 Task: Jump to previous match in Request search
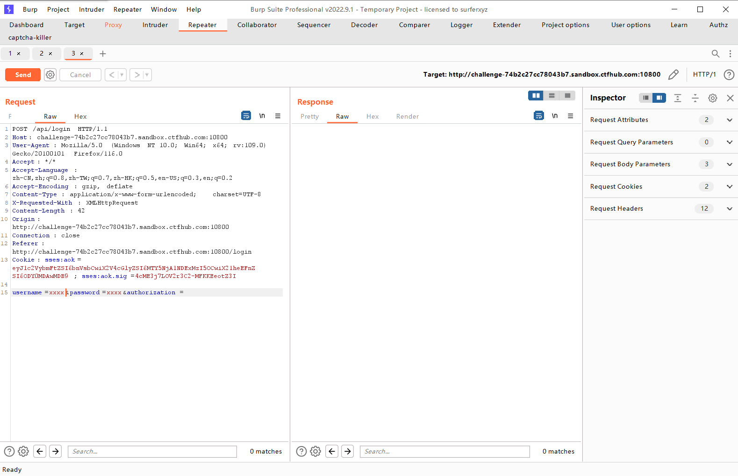tap(40, 451)
